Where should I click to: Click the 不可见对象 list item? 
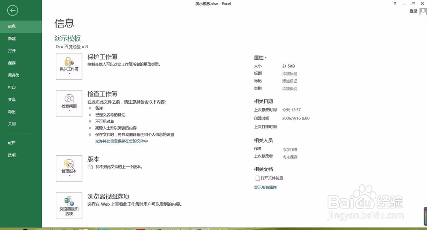tap(105, 121)
